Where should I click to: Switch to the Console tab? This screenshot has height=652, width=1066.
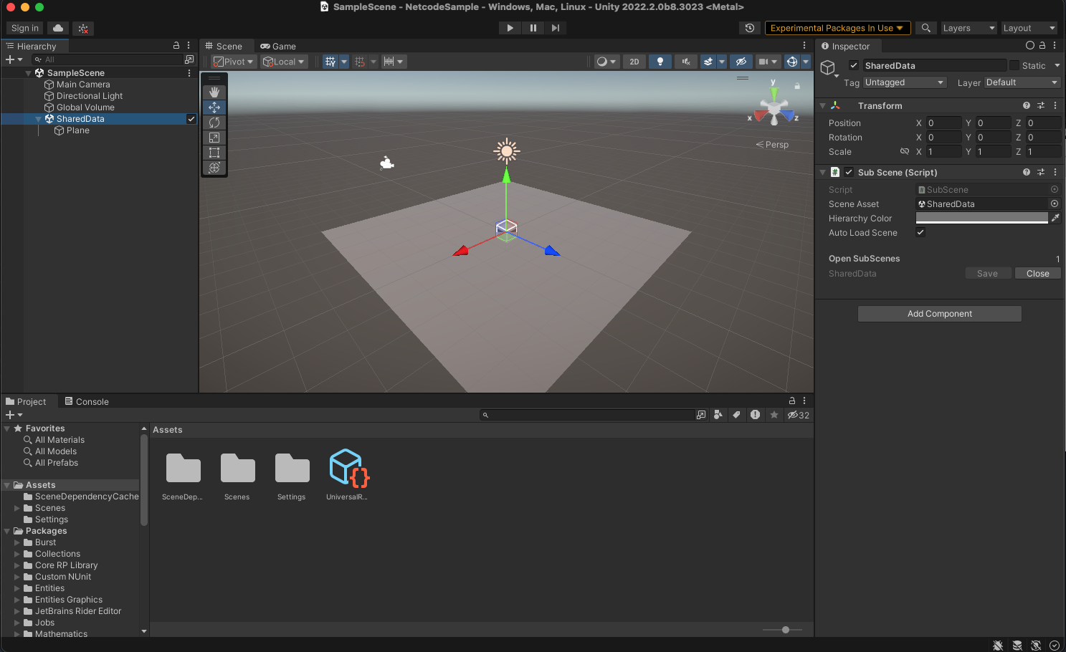pos(87,402)
